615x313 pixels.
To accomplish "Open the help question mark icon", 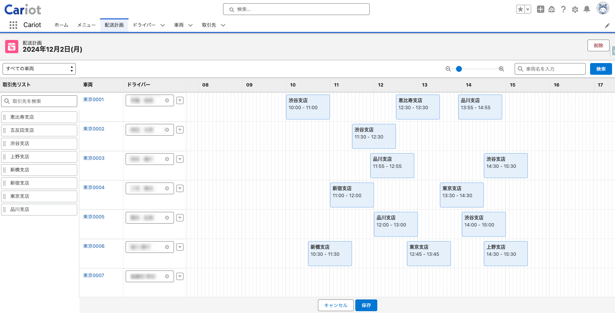I will (563, 10).
